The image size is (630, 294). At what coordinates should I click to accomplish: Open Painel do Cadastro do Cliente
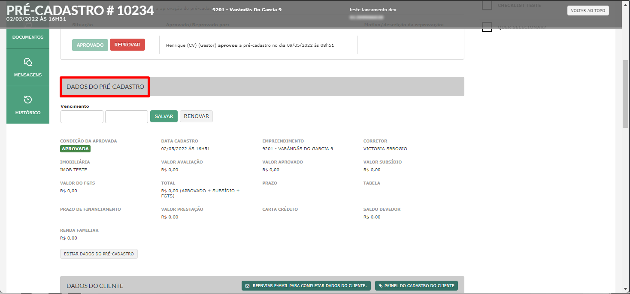click(416, 286)
